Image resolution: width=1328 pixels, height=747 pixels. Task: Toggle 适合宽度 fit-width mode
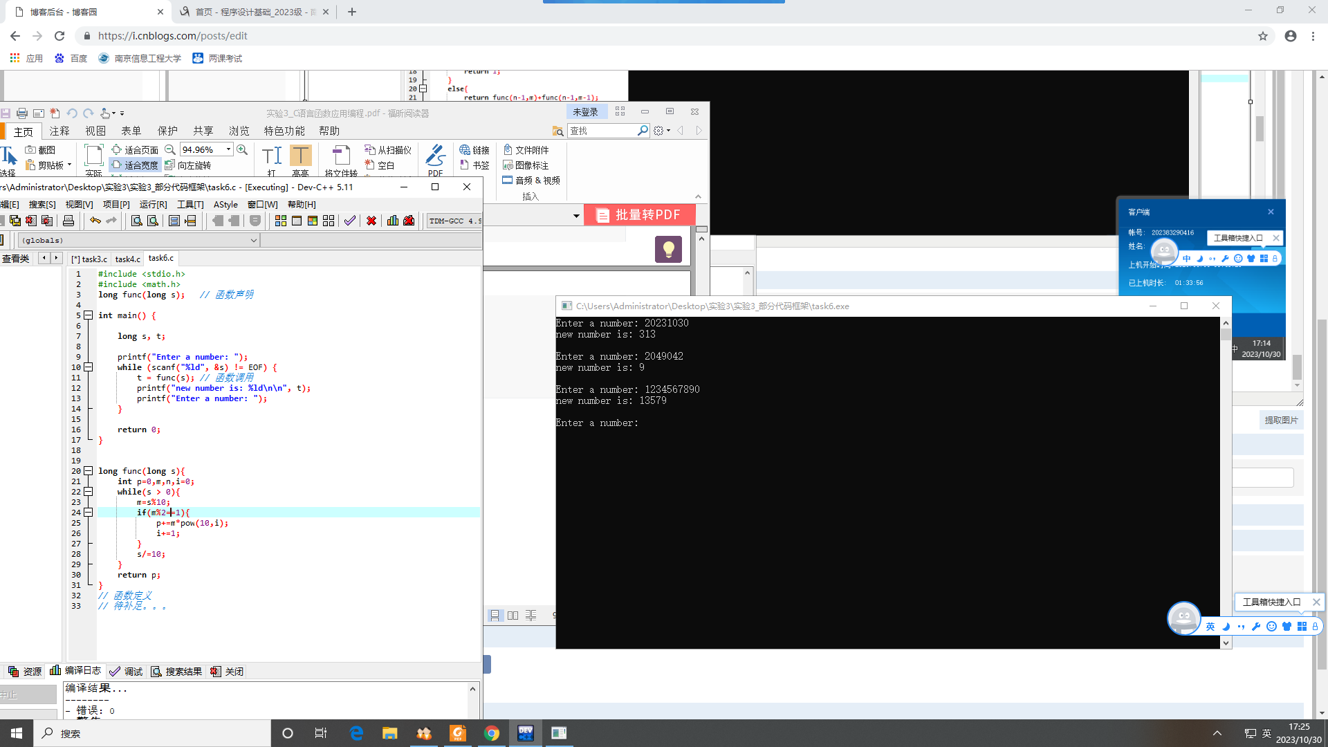135,165
